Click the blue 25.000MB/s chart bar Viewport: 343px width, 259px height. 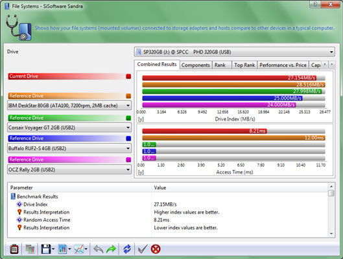(x=222, y=98)
